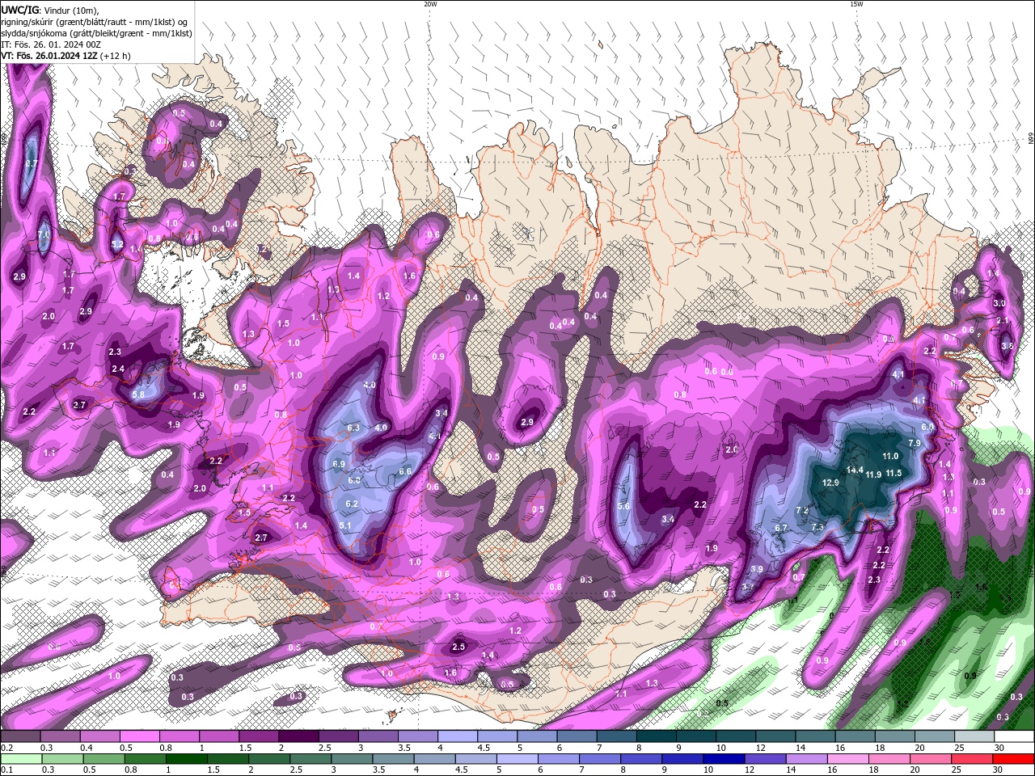Click the 12.9 precipitation value on the map

pos(830,483)
